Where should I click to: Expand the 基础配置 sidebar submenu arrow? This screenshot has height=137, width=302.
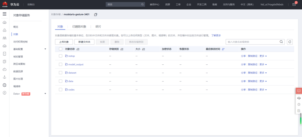pos(45,49)
